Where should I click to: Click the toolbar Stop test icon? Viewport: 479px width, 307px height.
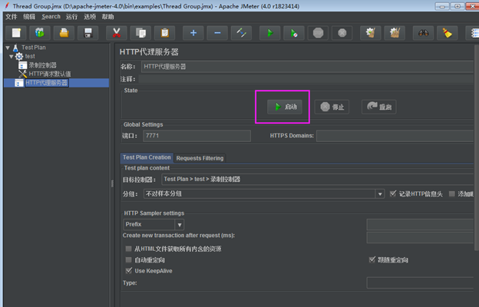point(318,33)
